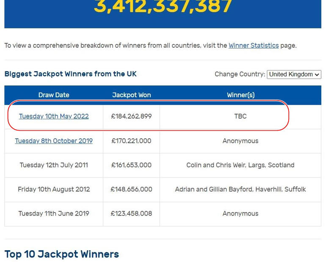Select the TBC winner cell
The image size is (325, 262).
coord(240,116)
